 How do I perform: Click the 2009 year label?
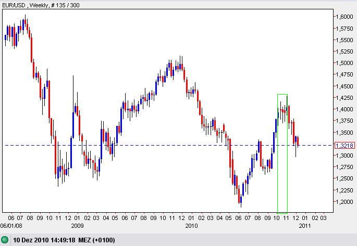coord(78,226)
